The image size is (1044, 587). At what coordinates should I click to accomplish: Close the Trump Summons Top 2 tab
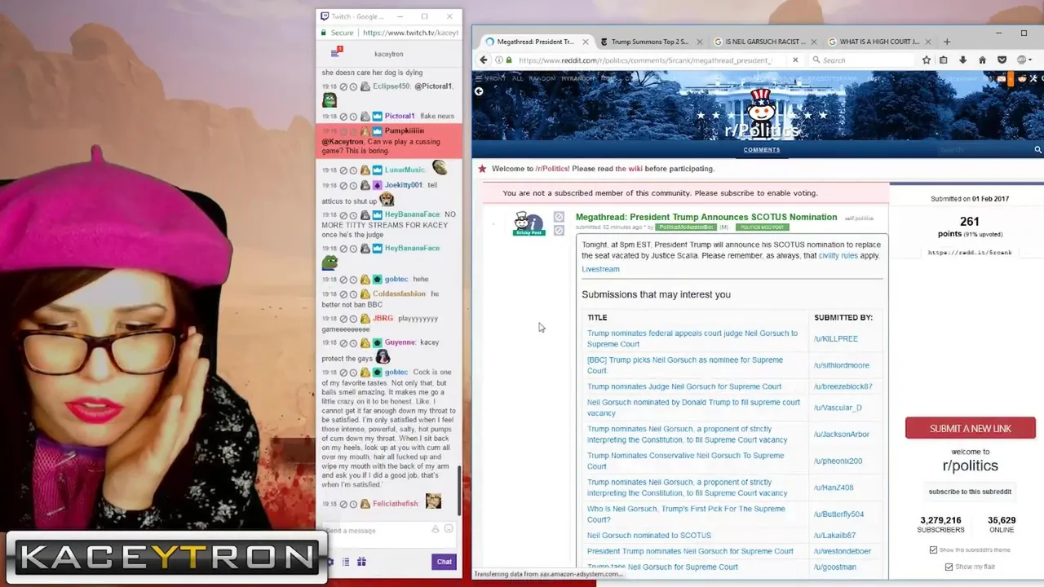tap(699, 42)
